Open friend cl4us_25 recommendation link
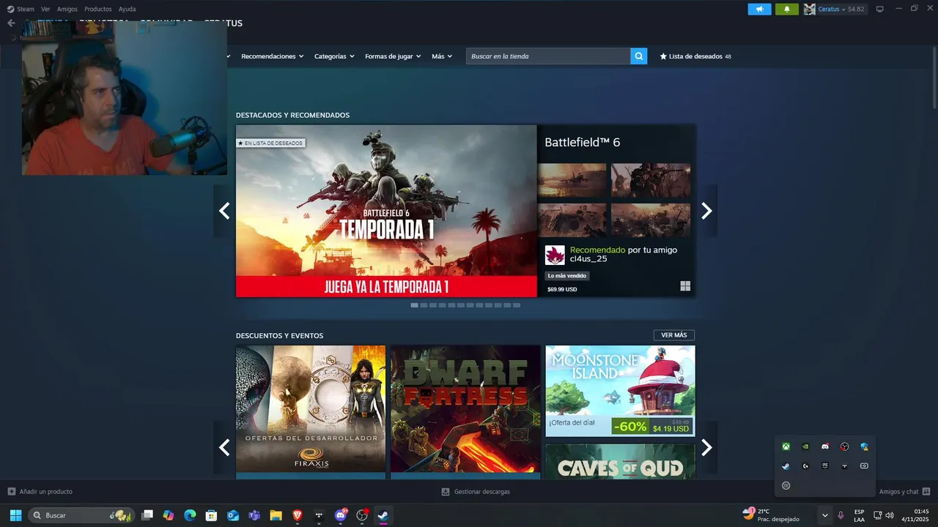Screen dimensions: 938x527 coord(611,255)
